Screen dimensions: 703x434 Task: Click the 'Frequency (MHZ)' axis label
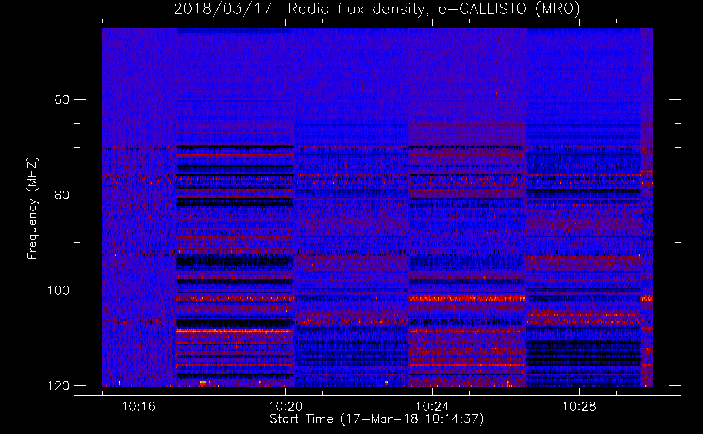click(33, 208)
